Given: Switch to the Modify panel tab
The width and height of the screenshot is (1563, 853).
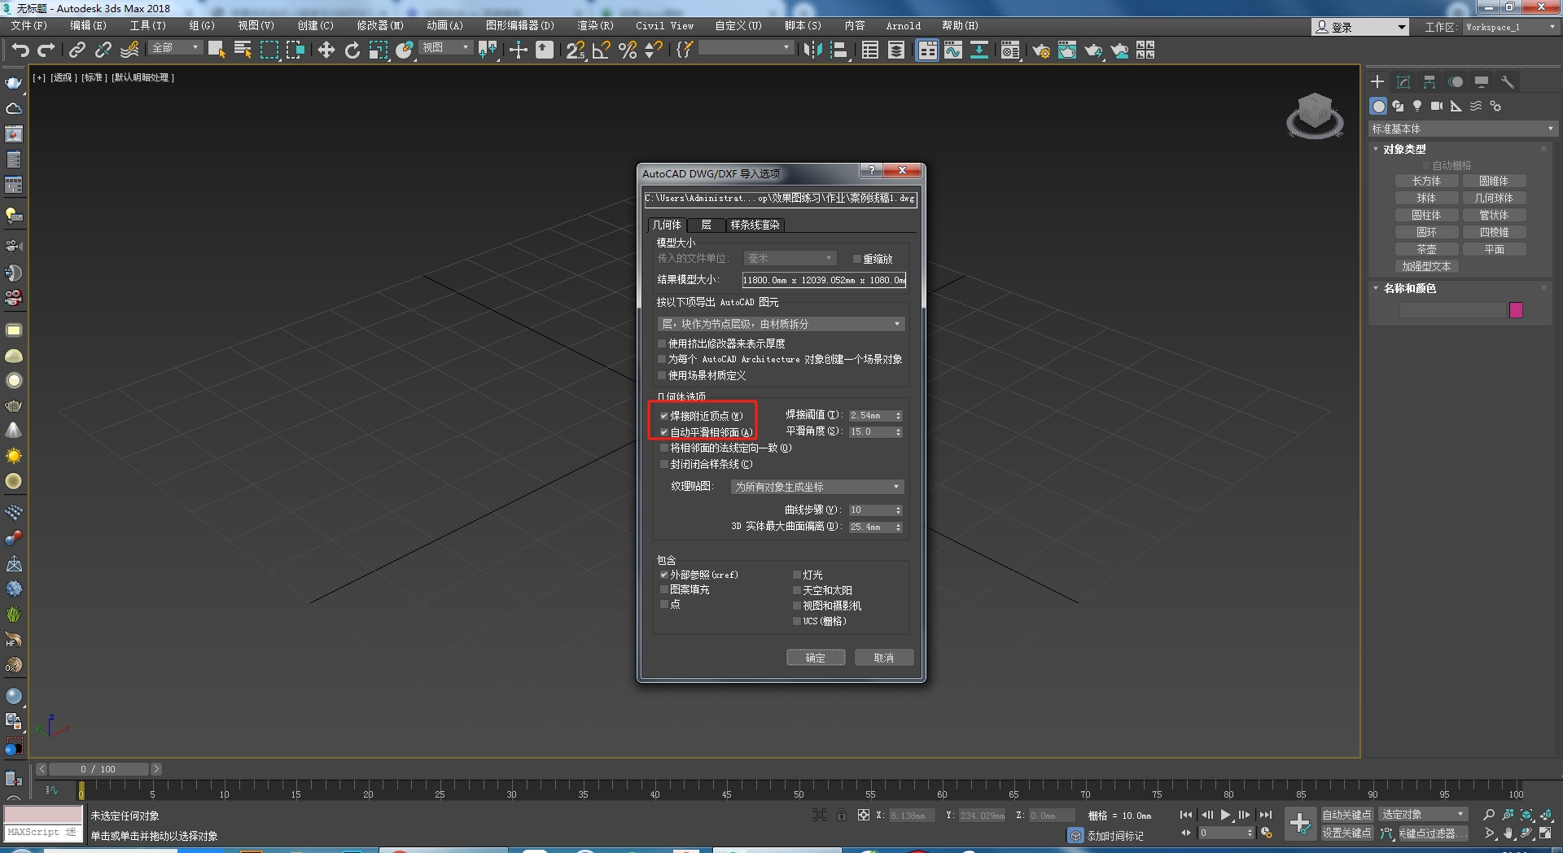Looking at the screenshot, I should (1403, 82).
